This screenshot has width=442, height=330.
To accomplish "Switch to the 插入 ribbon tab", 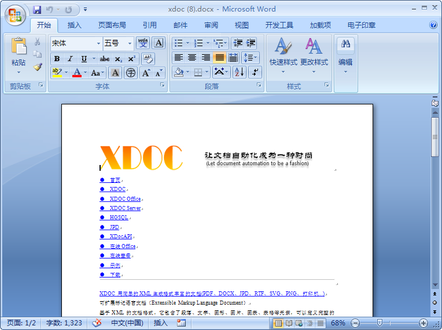I will point(75,25).
